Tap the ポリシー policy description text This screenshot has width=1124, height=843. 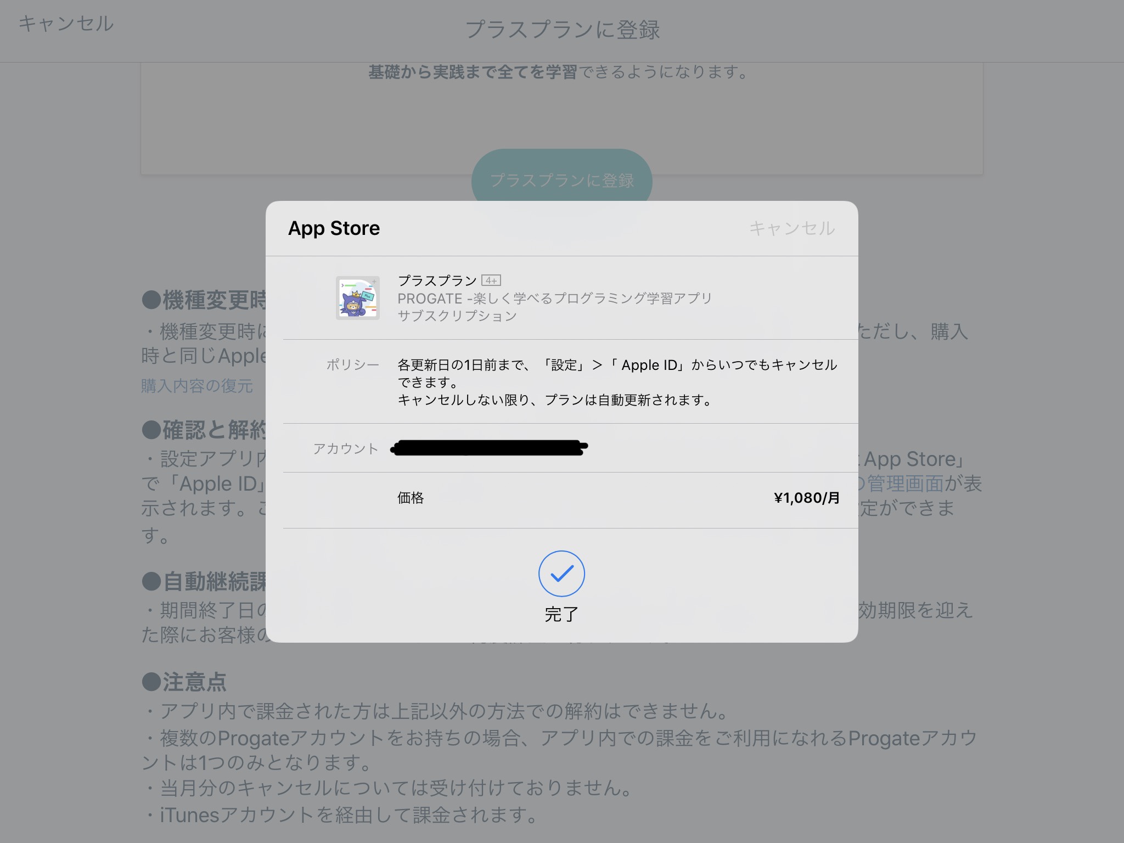(617, 383)
